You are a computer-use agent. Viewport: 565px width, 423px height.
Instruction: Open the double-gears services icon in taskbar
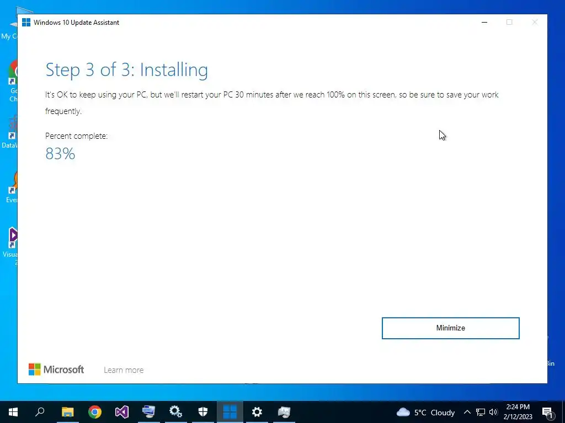[176, 412]
